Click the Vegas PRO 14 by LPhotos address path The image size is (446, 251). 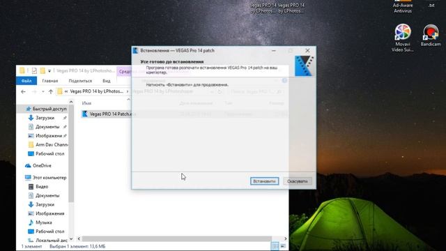coord(97,91)
